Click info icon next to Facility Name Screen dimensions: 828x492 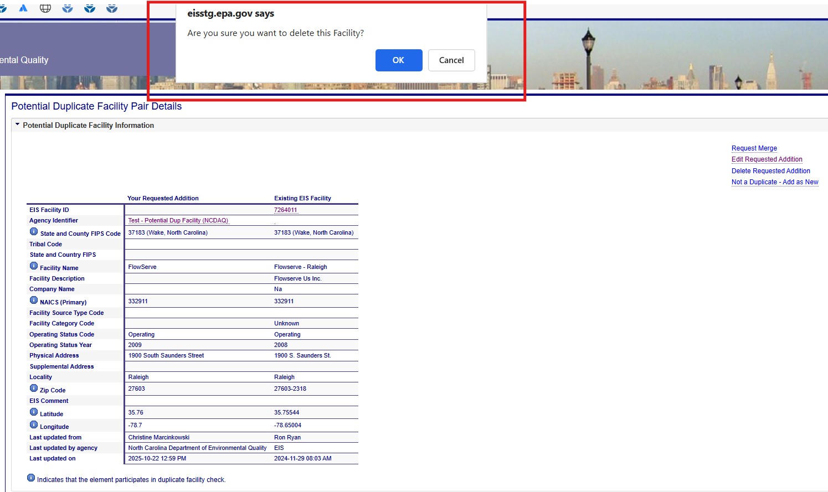[x=34, y=266]
